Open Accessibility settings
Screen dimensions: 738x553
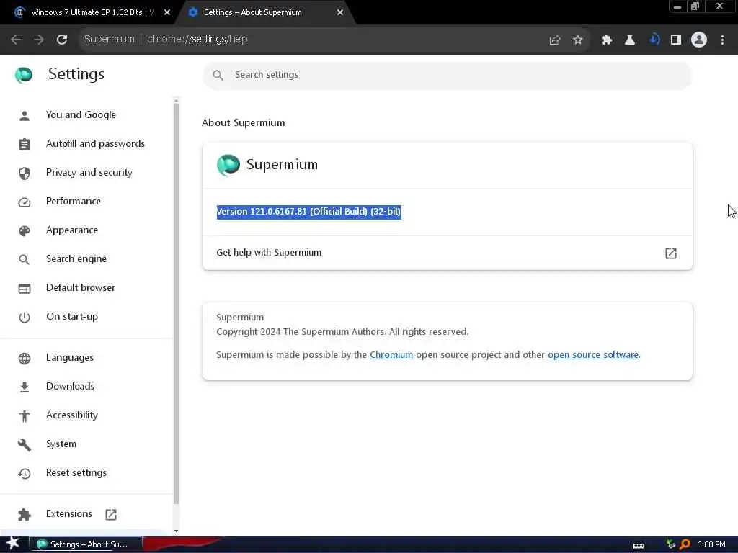(x=72, y=415)
